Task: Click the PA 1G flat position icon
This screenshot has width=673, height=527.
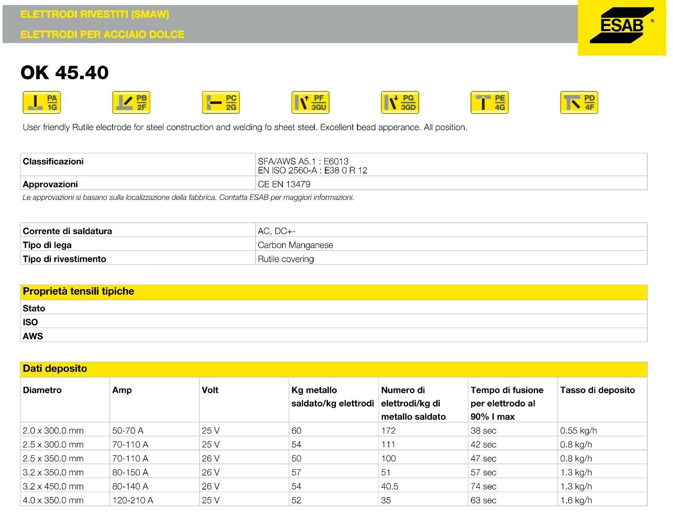Action: point(42,102)
